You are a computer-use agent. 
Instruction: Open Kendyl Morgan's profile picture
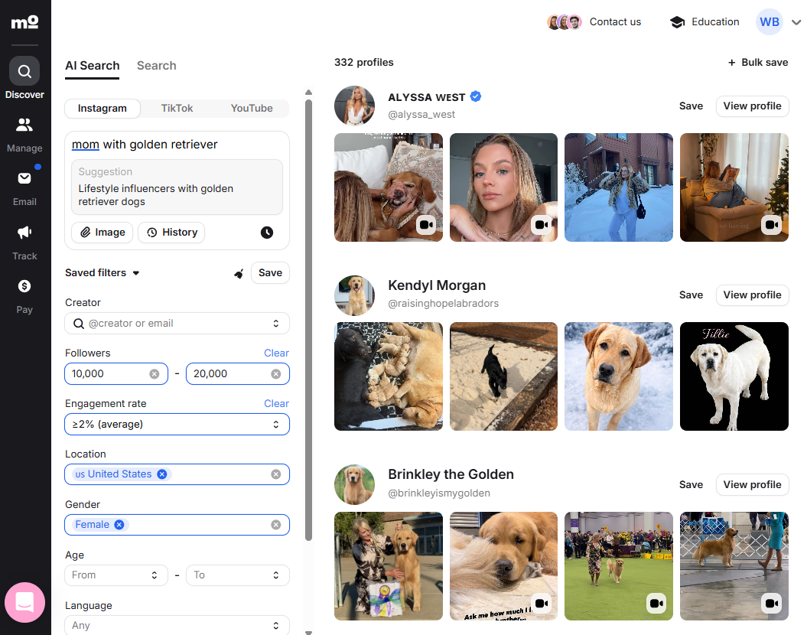click(355, 295)
